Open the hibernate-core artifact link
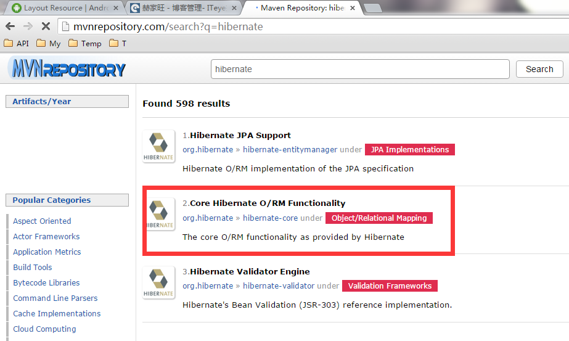This screenshot has width=569, height=341. 271,218
